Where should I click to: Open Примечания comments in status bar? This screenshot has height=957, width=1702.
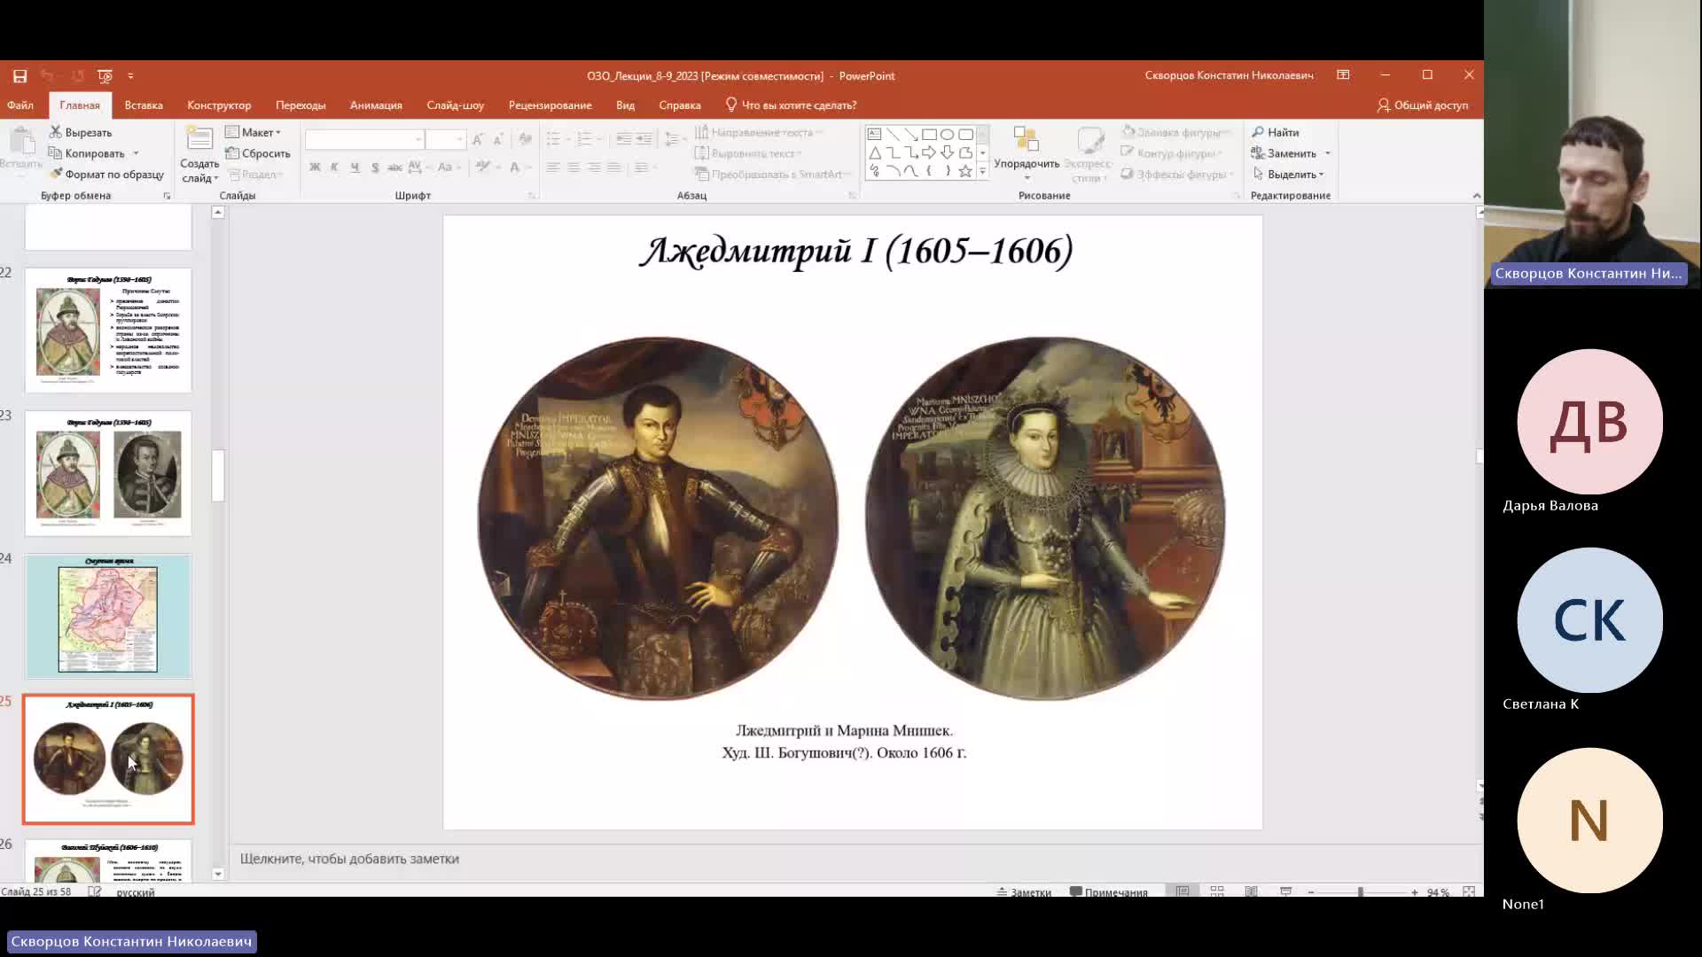[1108, 892]
